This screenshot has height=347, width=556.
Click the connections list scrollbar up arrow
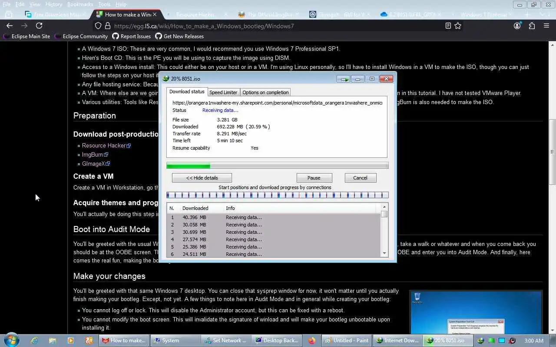[x=384, y=207]
